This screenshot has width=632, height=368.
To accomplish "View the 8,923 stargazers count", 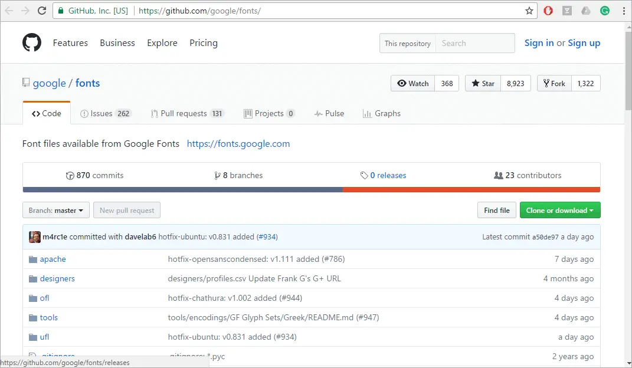I will (516, 83).
